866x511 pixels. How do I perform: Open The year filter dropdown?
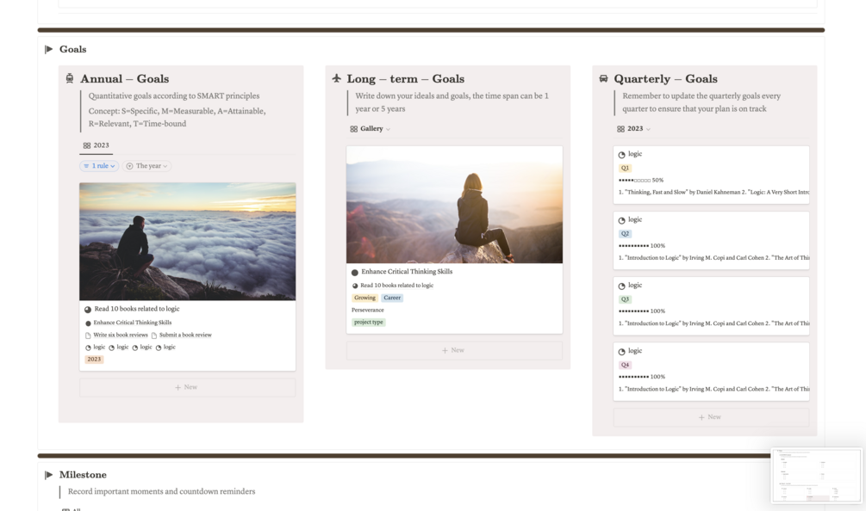click(146, 166)
